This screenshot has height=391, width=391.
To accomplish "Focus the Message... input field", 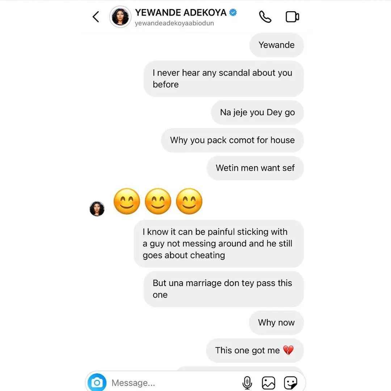I will pyautogui.click(x=175, y=383).
